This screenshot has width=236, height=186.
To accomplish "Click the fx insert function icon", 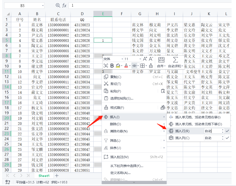I will [64, 5].
